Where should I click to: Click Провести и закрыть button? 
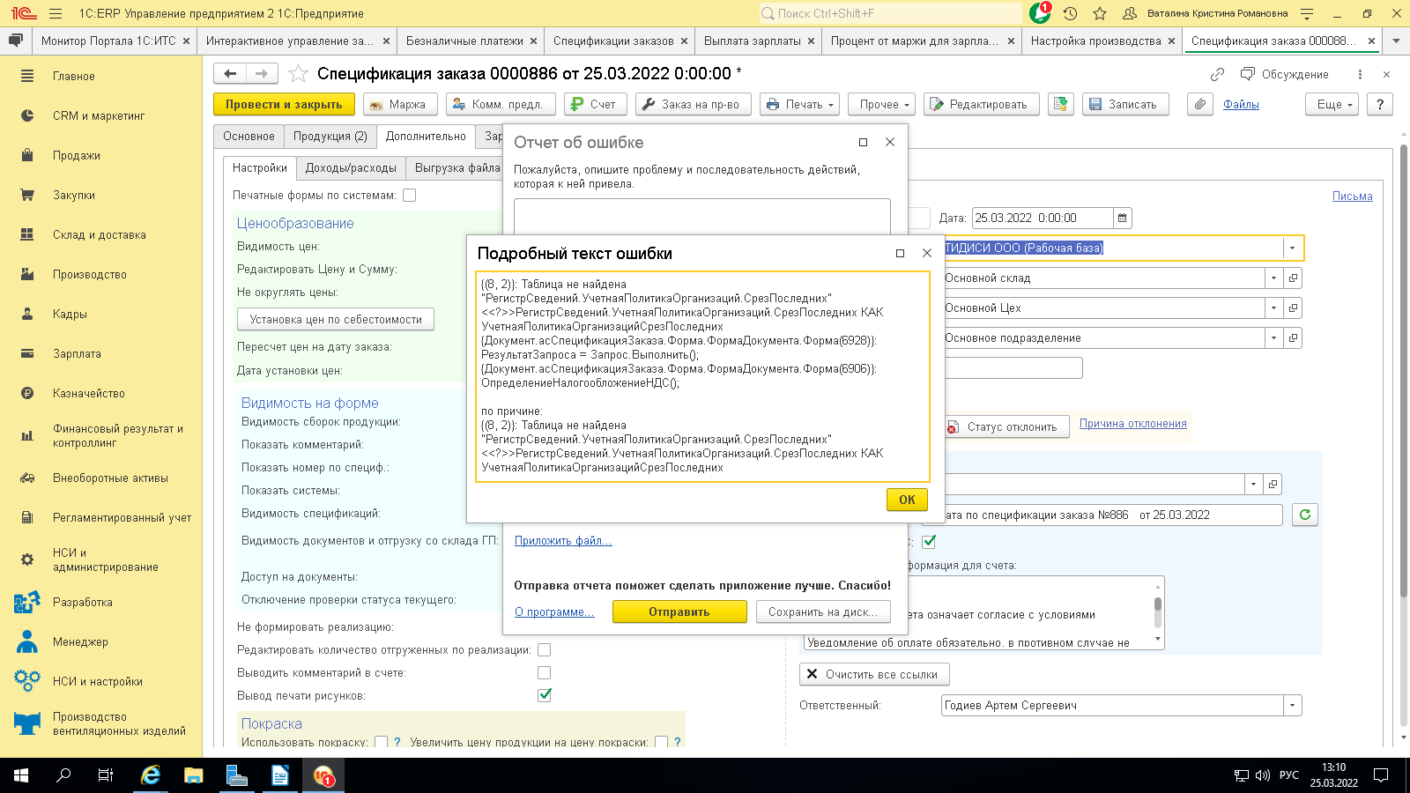tap(284, 104)
